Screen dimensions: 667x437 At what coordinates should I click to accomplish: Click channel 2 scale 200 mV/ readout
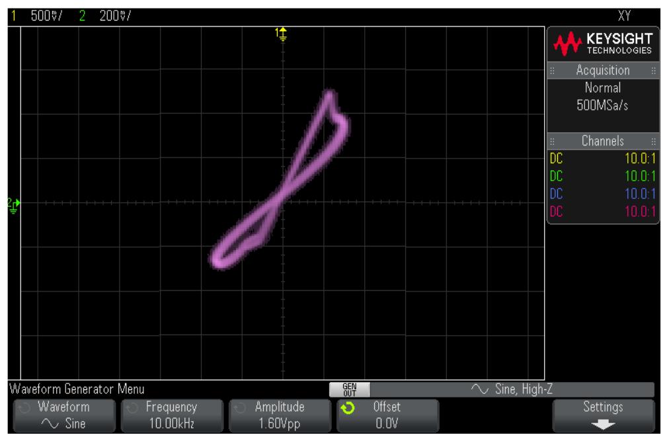pos(115,16)
